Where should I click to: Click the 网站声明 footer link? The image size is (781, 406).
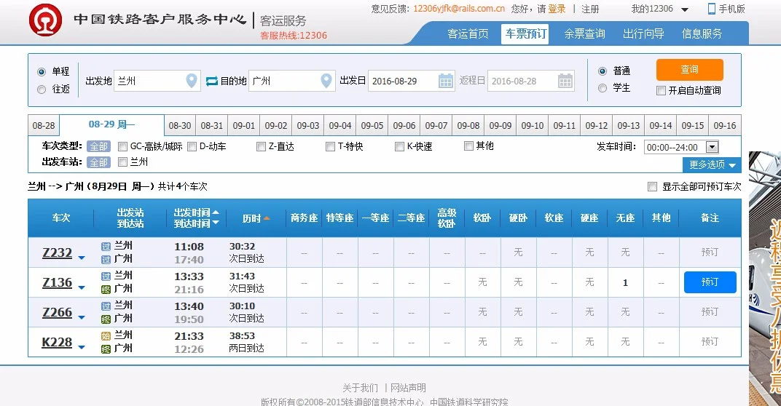pos(408,388)
